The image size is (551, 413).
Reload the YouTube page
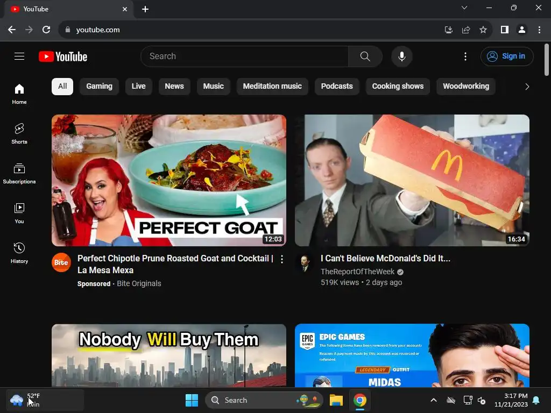coord(46,30)
